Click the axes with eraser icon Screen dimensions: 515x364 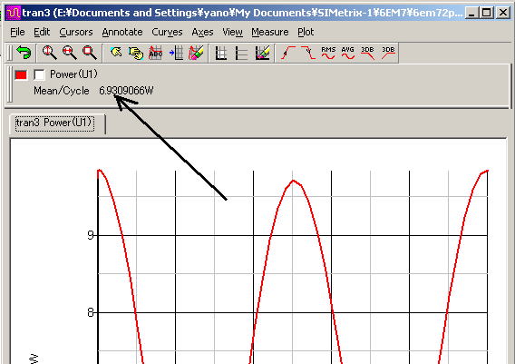click(x=263, y=53)
